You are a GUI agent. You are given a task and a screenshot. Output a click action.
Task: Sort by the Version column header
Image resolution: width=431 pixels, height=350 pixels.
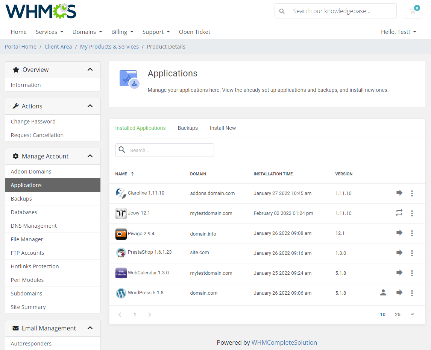[344, 174]
